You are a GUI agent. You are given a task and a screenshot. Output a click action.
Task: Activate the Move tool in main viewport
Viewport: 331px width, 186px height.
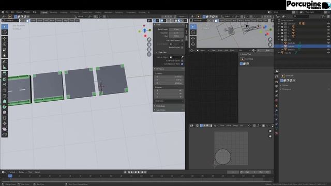pyautogui.click(x=5, y=39)
